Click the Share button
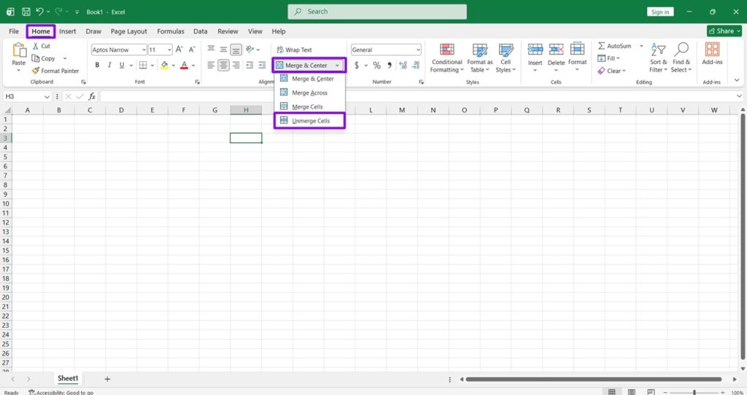This screenshot has width=747, height=395. click(x=724, y=31)
